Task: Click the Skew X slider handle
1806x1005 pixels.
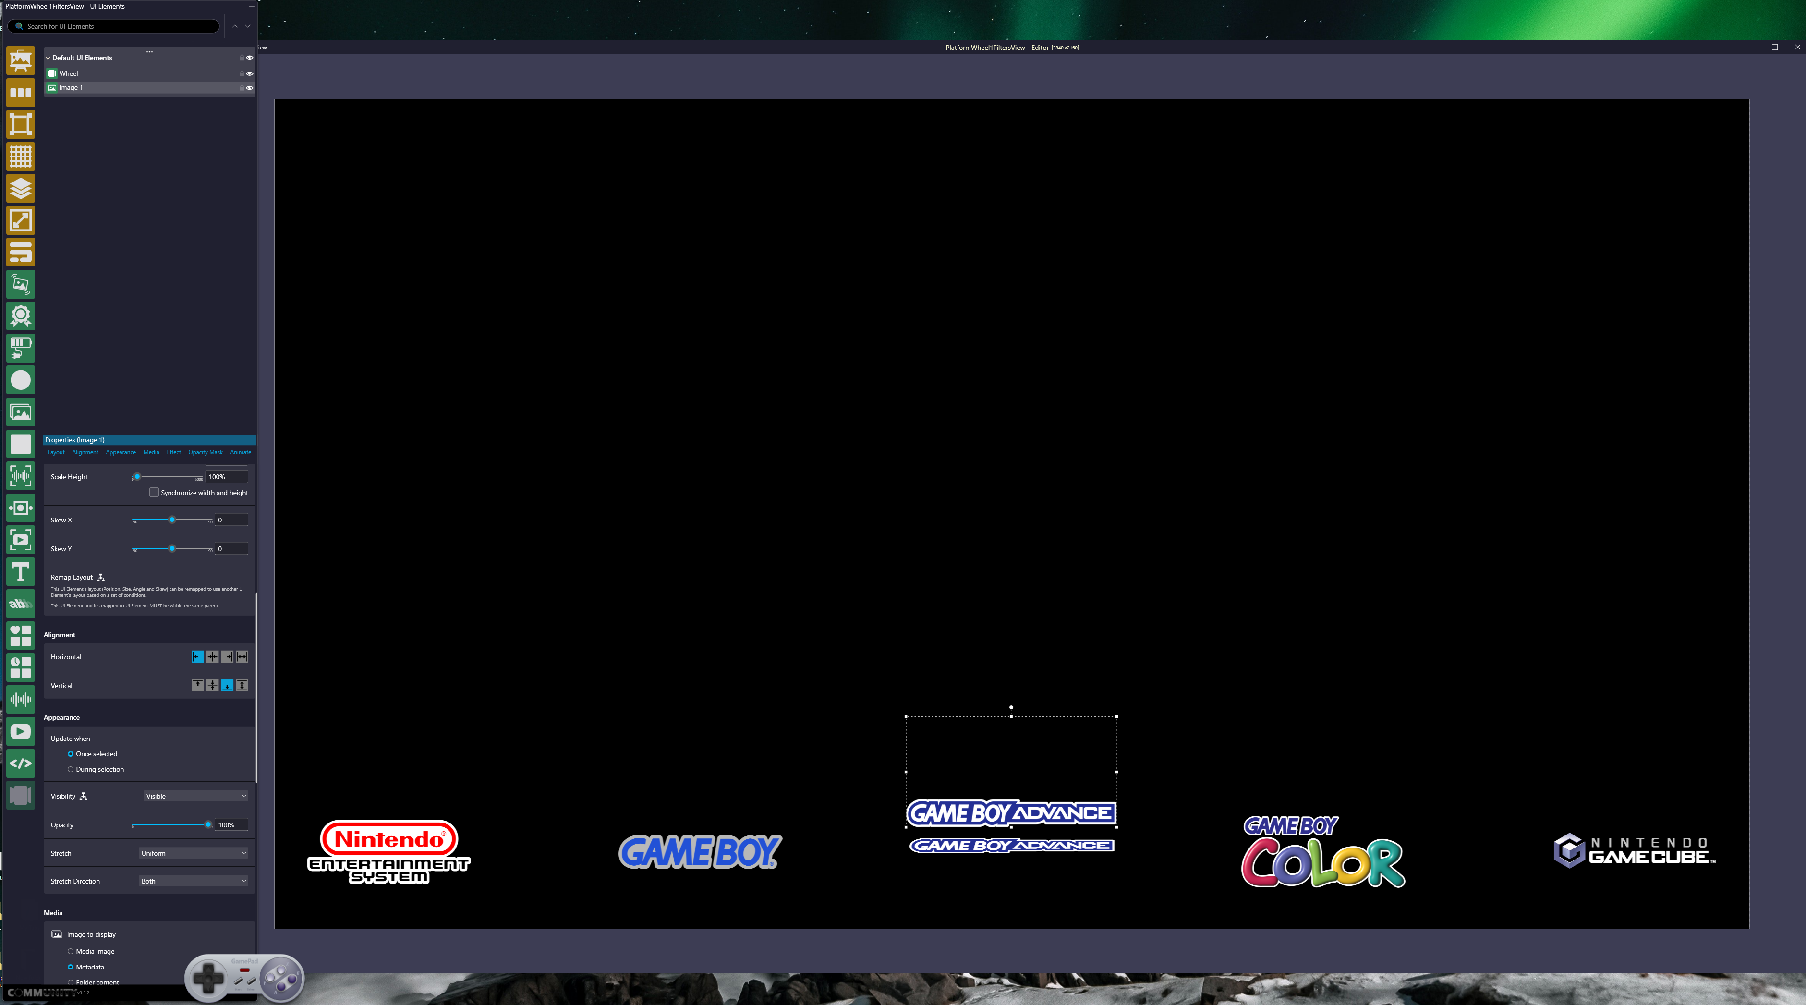Action: tap(172, 520)
